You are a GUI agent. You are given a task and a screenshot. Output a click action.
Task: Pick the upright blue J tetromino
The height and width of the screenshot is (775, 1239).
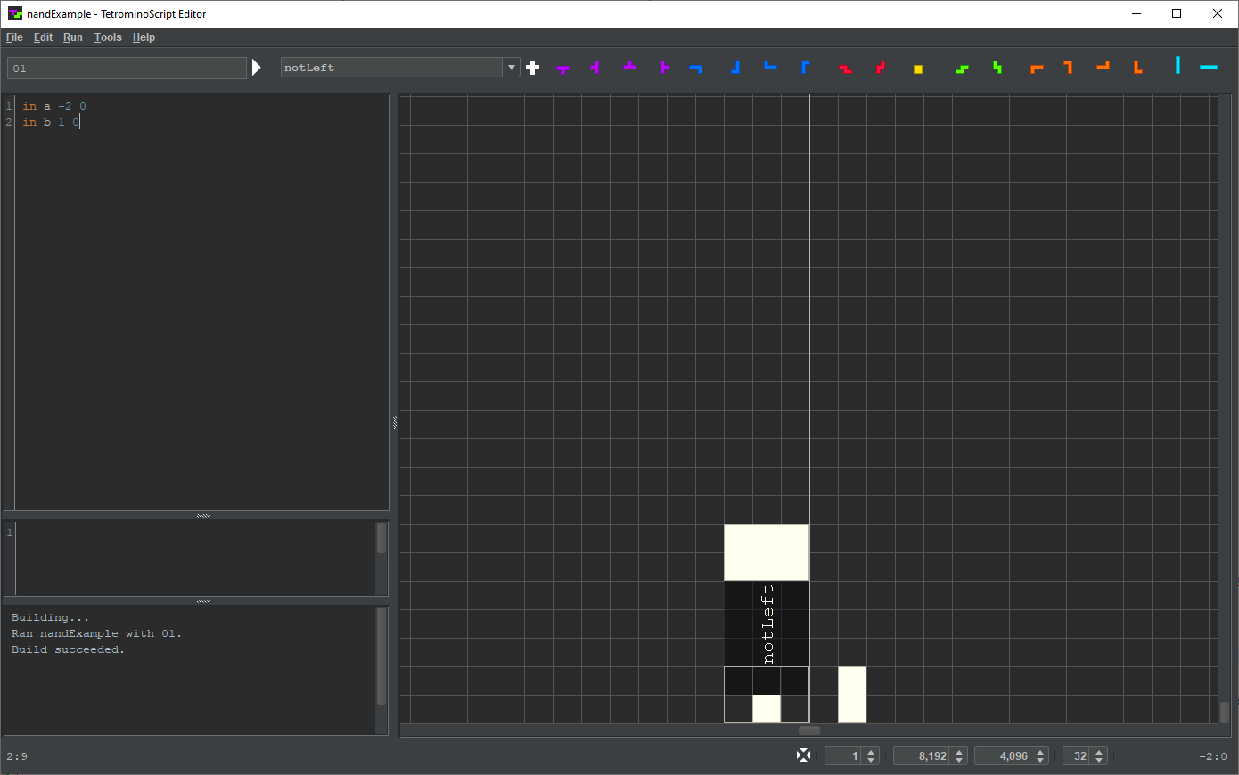tap(735, 68)
